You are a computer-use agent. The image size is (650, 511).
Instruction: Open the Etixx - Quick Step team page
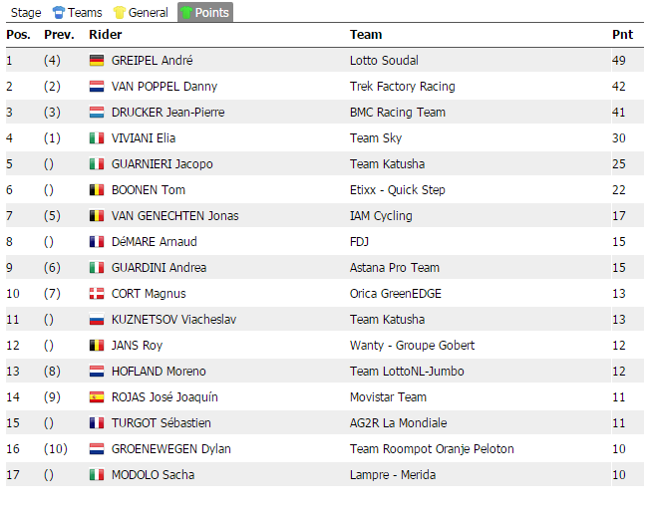[397, 190]
